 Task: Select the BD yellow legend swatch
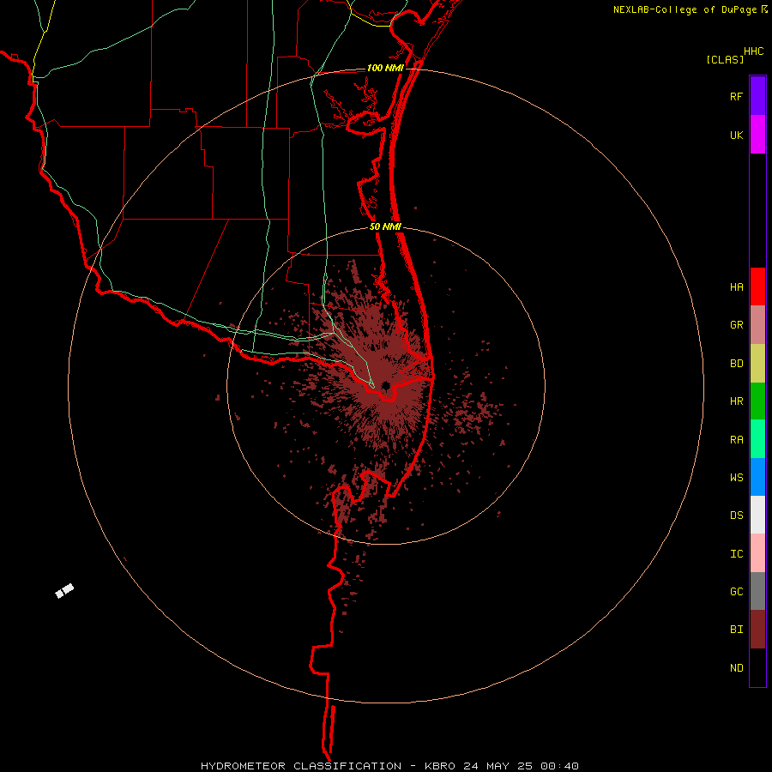pos(757,364)
